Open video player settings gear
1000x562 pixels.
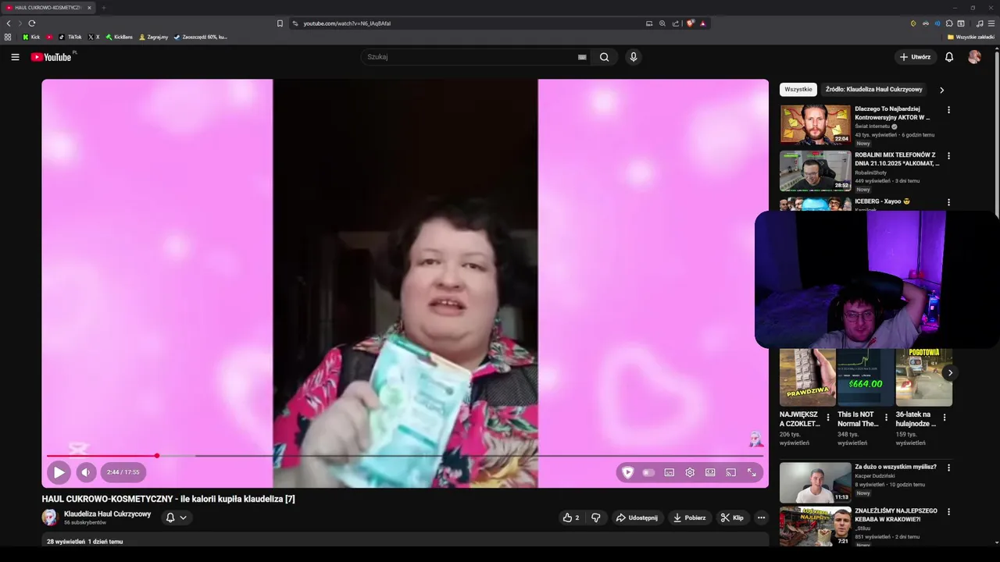690,472
